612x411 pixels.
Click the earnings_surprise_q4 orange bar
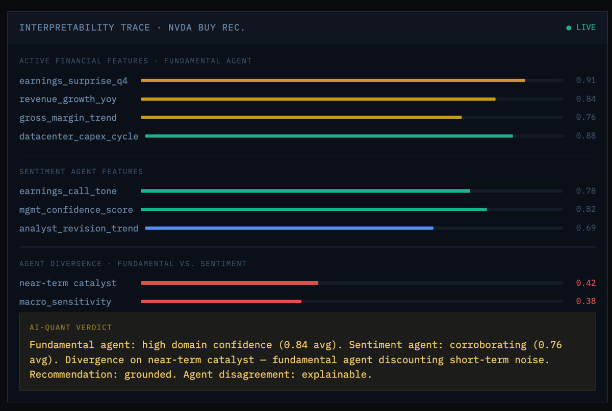coord(333,80)
